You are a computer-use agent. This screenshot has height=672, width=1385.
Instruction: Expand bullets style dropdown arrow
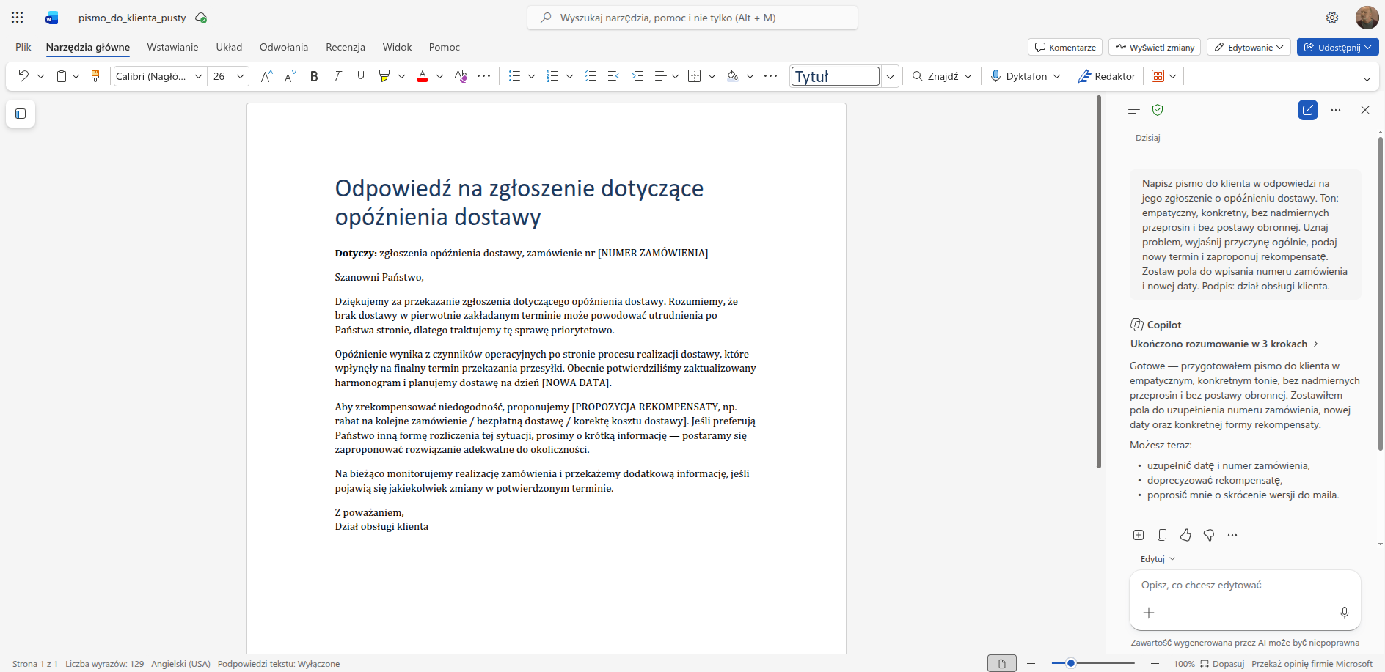point(531,76)
